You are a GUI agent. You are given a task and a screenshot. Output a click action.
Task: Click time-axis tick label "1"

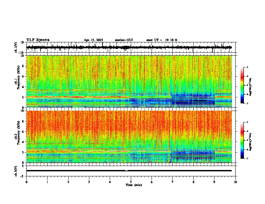pyautogui.click(x=47, y=182)
